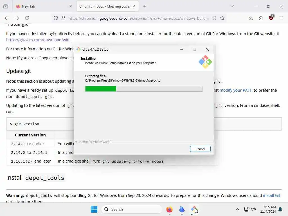This screenshot has height=216, width=288.
Task: Click the Git Setup taskbar icon
Action: (x=194, y=209)
